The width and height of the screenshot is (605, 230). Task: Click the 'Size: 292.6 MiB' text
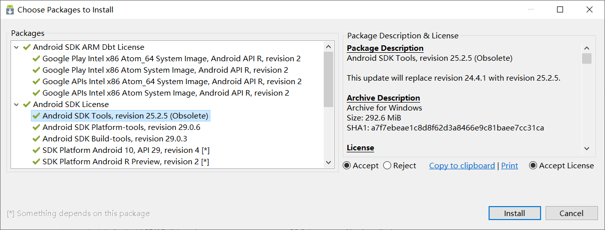pyautogui.click(x=374, y=118)
